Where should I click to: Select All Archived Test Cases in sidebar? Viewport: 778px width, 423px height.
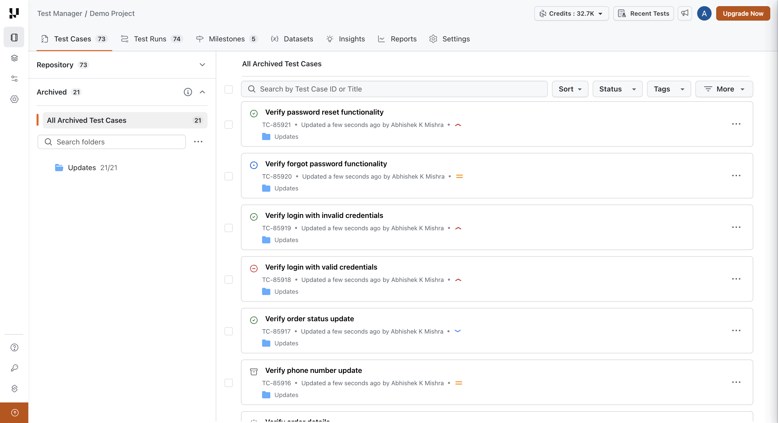pyautogui.click(x=125, y=120)
